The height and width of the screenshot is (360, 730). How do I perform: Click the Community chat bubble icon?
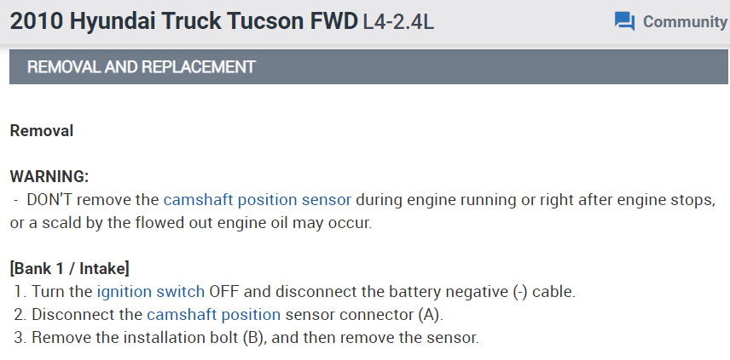click(625, 21)
